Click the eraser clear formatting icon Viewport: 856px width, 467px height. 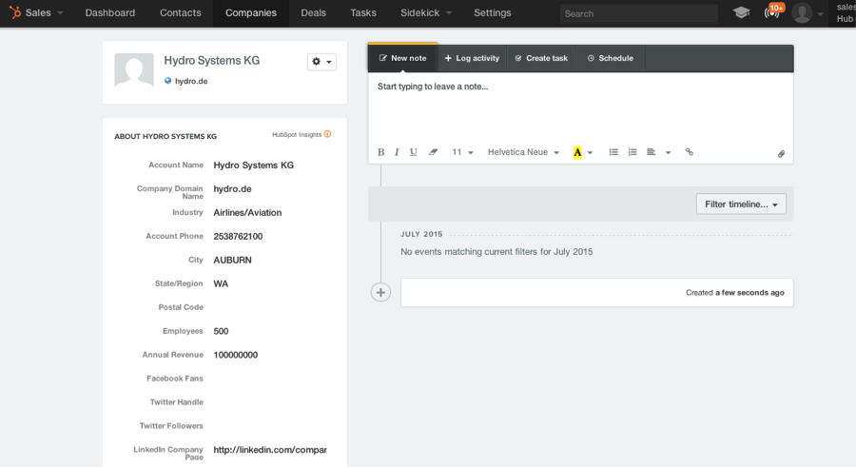point(433,152)
